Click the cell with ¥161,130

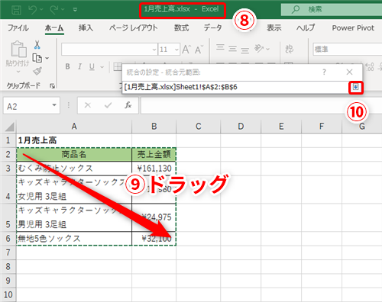(x=154, y=169)
